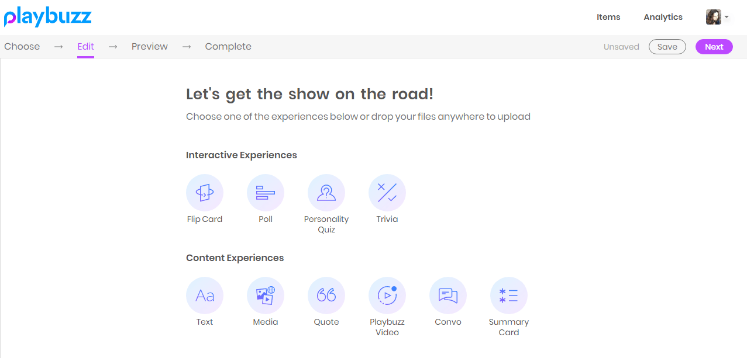Go back to the Choose step
747x358 pixels.
click(x=22, y=47)
